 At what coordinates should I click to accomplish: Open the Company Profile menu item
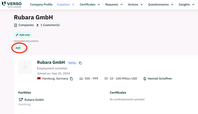[x=41, y=5]
